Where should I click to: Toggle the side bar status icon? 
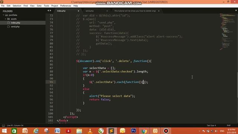pos(3,125)
